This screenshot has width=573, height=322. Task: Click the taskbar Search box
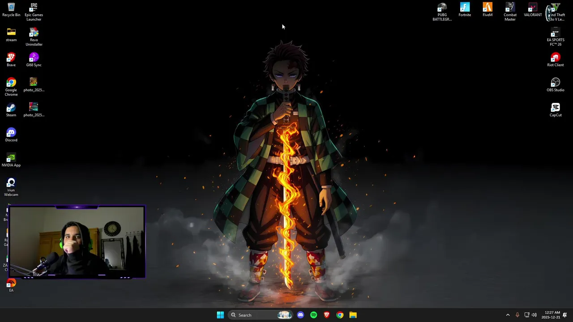pos(261,315)
